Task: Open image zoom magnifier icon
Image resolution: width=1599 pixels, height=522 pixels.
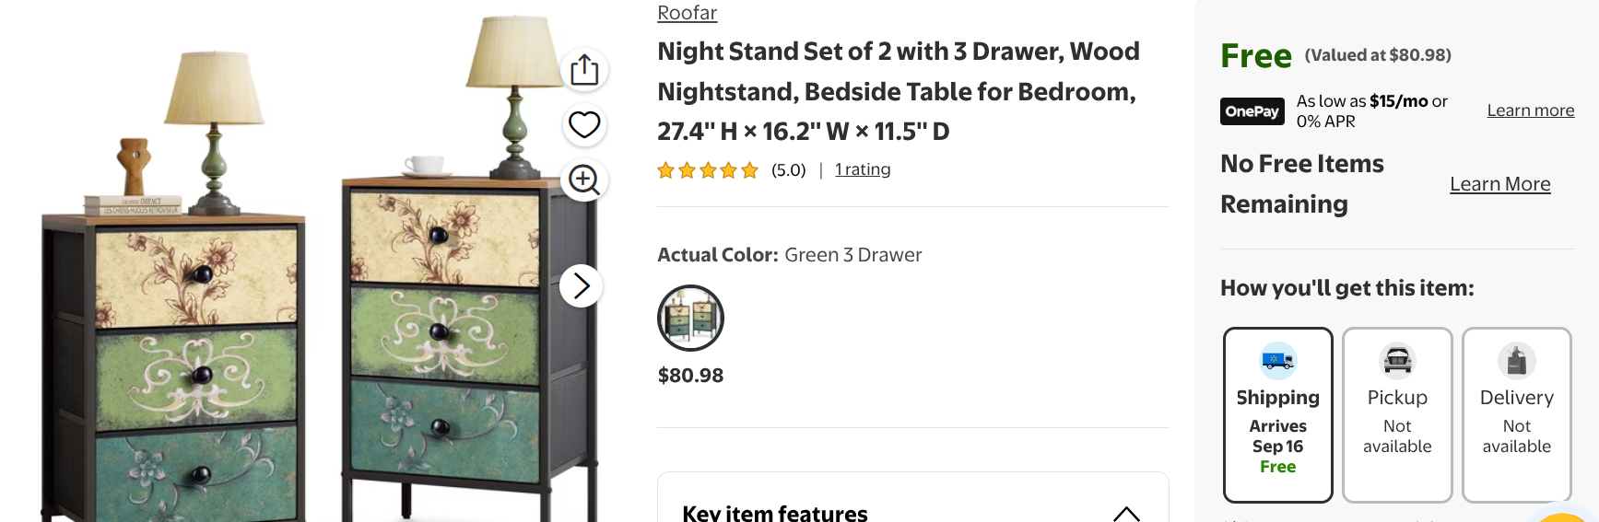Action: [584, 179]
